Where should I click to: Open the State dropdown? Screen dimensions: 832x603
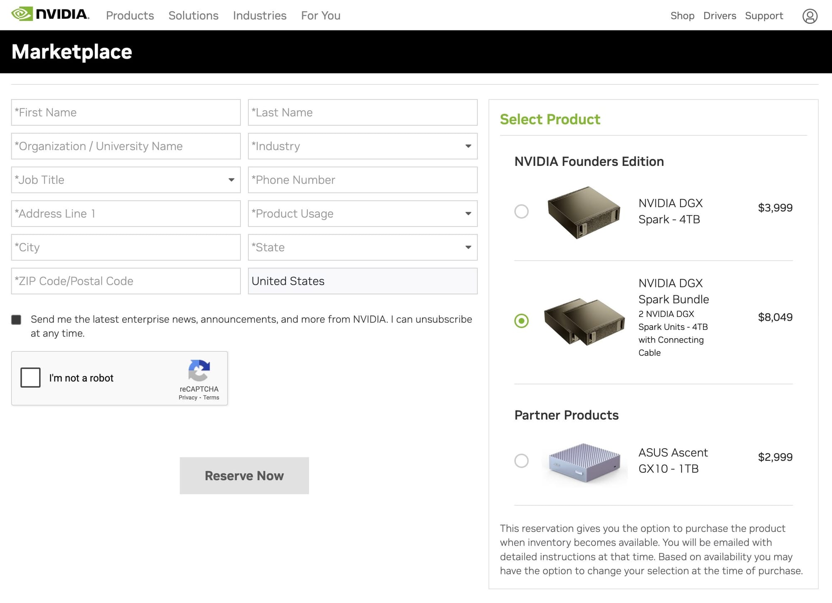click(363, 247)
